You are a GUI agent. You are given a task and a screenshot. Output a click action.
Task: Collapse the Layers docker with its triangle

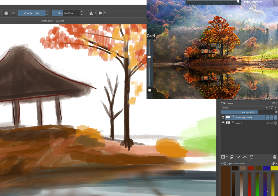click(221, 103)
